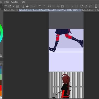
Task: Click the add-color plus icon above swatches
Action: (x=1, y=64)
